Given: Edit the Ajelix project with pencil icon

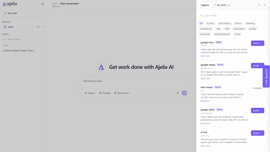Looking at the screenshot, I should point(38,27).
